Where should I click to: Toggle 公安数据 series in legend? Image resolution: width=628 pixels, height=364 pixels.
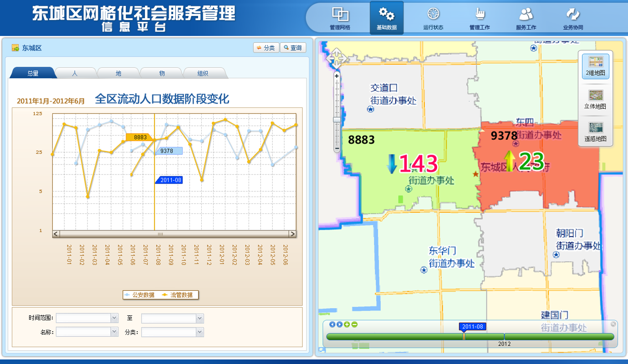(139, 295)
